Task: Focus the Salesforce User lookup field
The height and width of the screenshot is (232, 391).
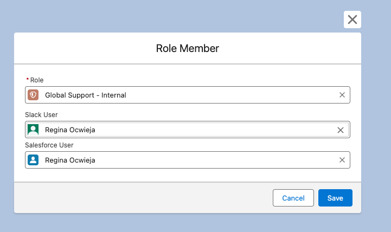Action: click(x=188, y=160)
